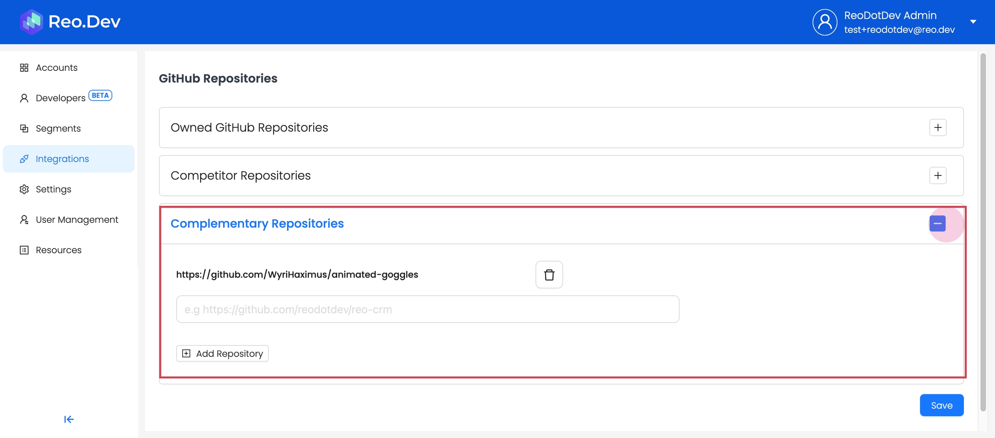The width and height of the screenshot is (995, 438).
Task: Go to User Management page
Action: pos(77,219)
